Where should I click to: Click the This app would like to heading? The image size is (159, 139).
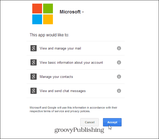(49, 35)
